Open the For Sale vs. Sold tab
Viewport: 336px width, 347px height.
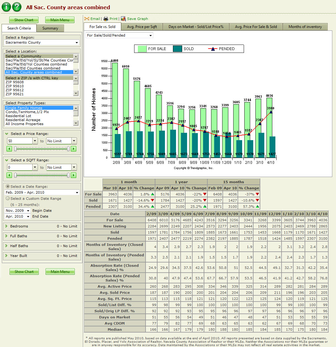coord(102,26)
